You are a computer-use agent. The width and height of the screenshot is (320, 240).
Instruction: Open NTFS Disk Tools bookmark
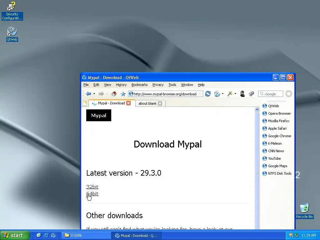pos(277,173)
